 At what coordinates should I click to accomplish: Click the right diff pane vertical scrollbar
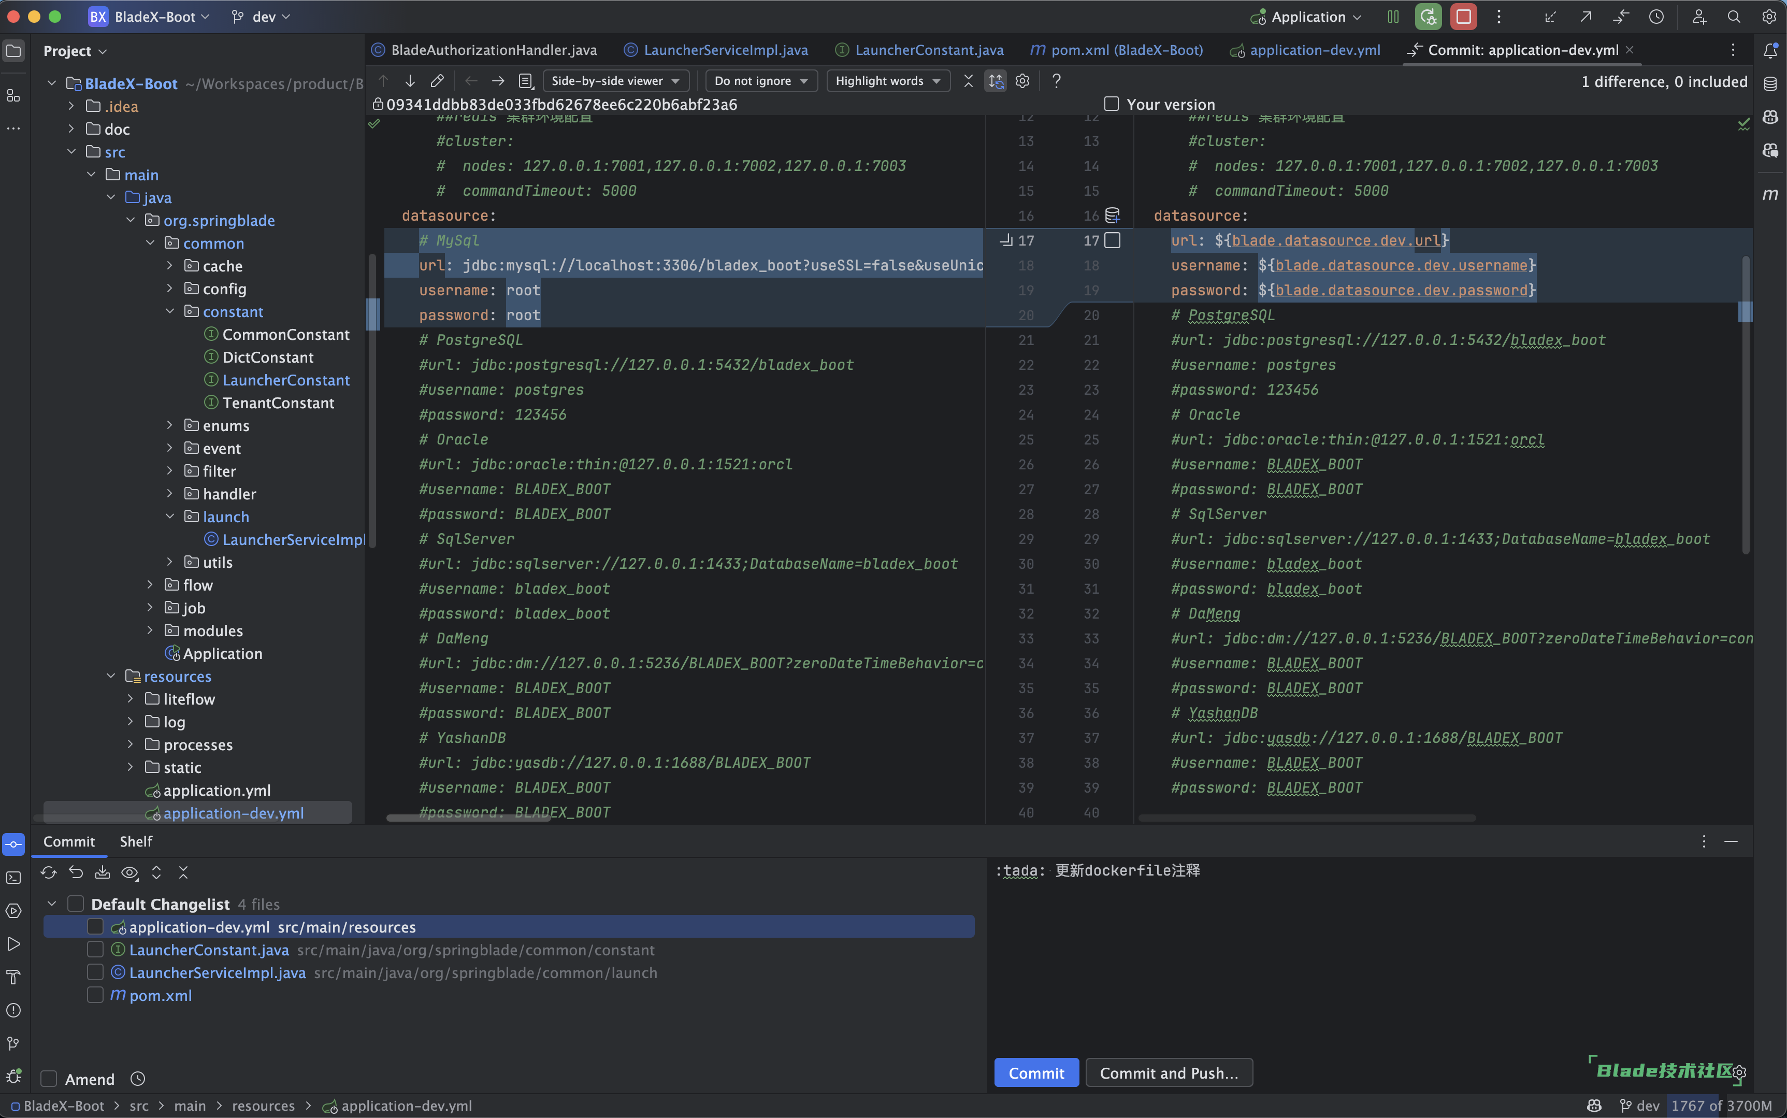coord(1747,405)
